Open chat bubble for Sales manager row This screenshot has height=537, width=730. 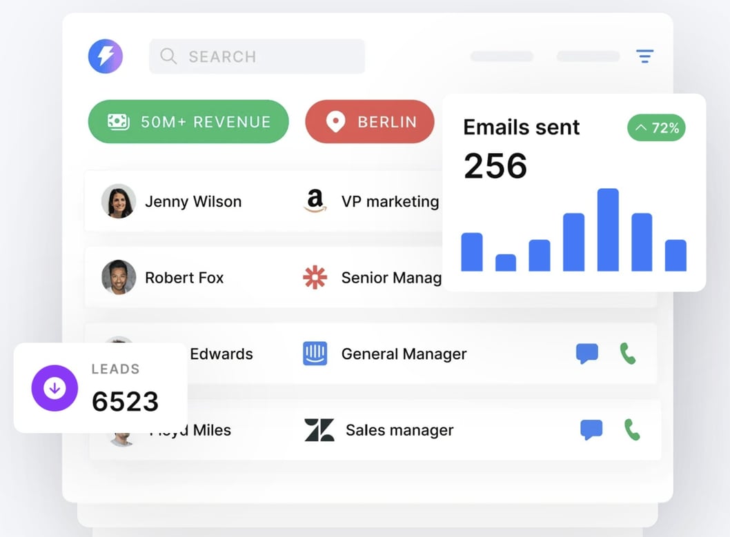(x=591, y=430)
